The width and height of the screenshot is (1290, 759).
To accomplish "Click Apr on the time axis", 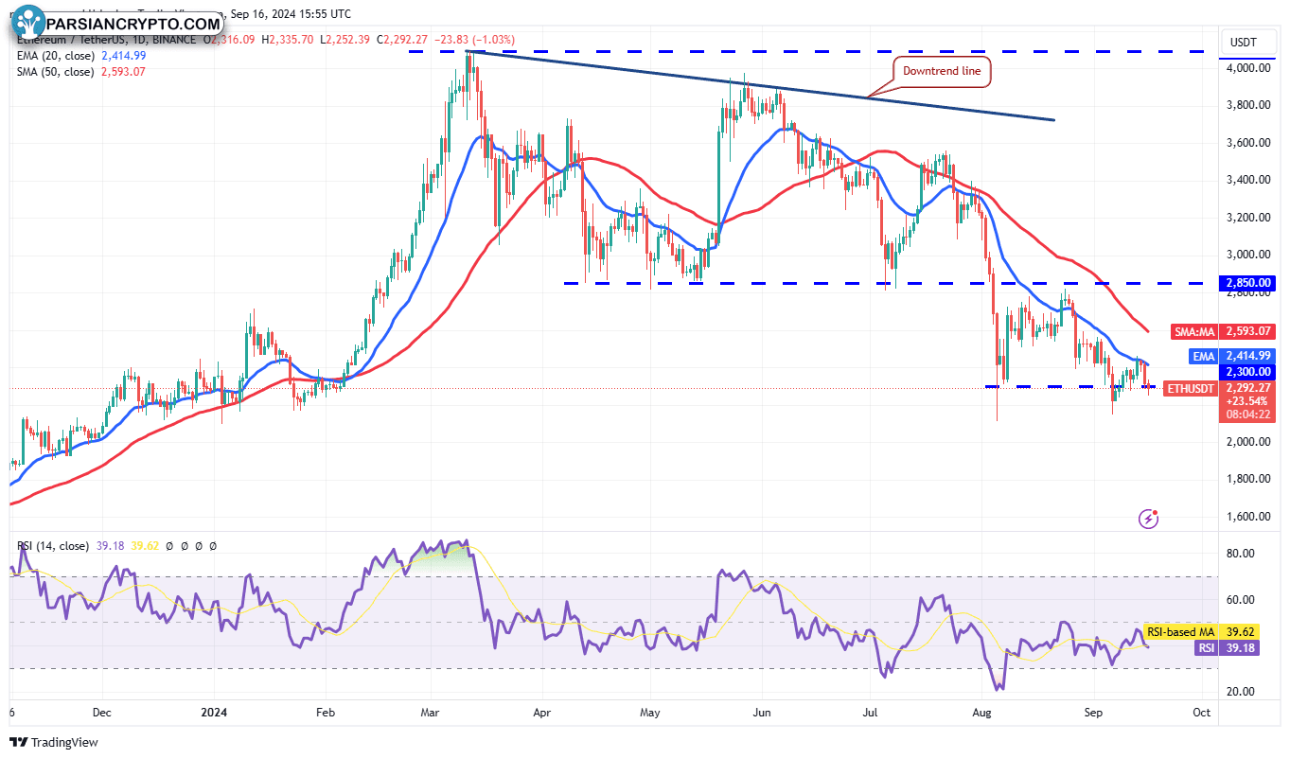I will [542, 712].
